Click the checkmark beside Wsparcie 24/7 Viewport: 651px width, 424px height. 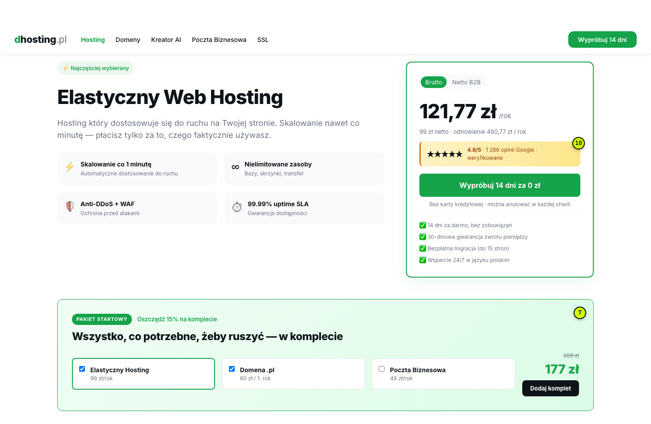pyautogui.click(x=423, y=260)
